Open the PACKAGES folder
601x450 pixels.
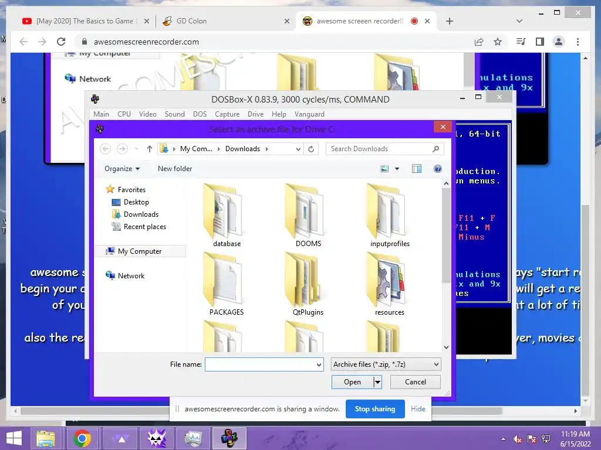(226, 284)
